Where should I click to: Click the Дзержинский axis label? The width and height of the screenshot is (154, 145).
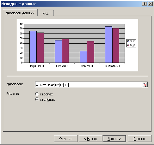click(x=36, y=66)
